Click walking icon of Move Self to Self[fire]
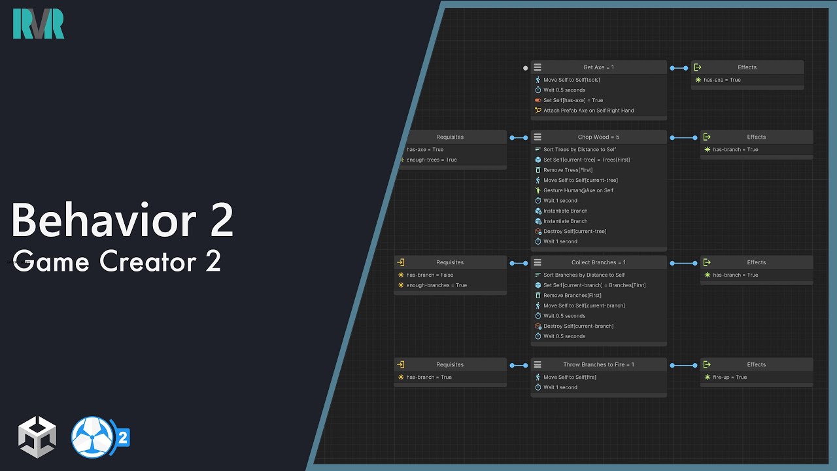This screenshot has height=471, width=837. (x=538, y=377)
